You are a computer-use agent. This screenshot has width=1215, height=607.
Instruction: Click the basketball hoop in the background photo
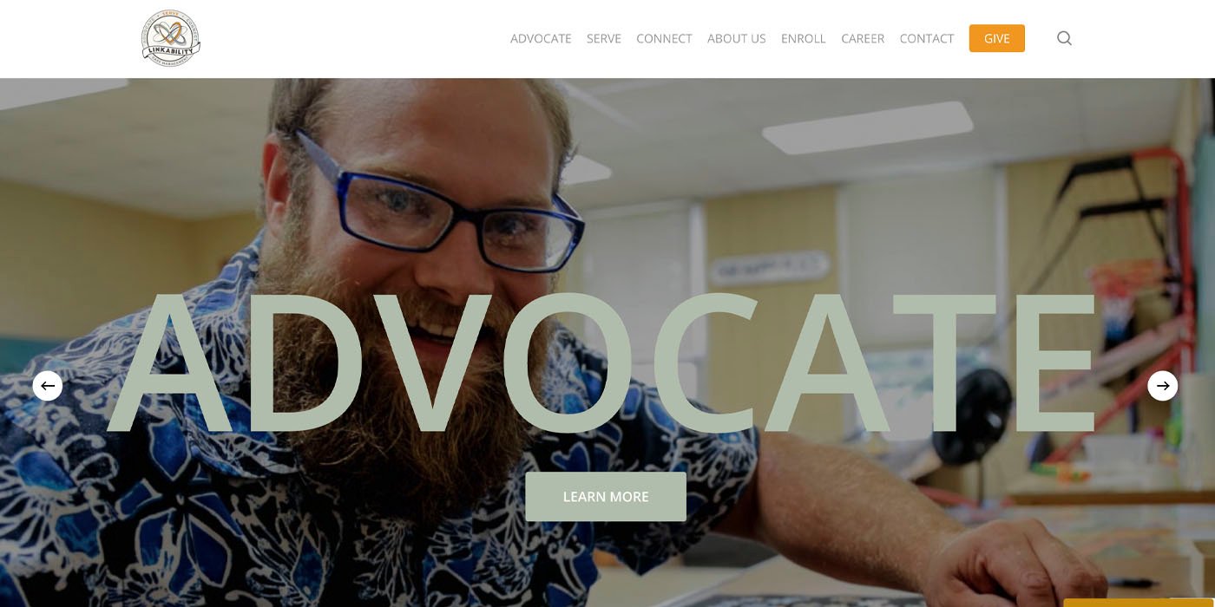pyautogui.click(x=1128, y=286)
